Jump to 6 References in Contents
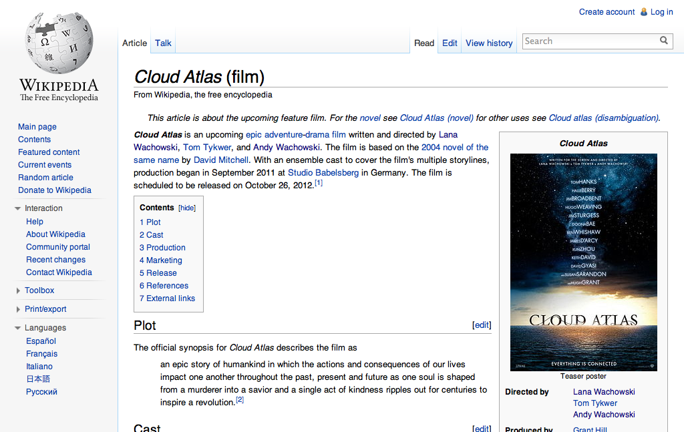The width and height of the screenshot is (684, 432). tap(164, 286)
